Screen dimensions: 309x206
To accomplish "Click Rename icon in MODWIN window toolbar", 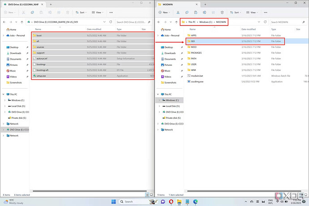I will [204, 13].
